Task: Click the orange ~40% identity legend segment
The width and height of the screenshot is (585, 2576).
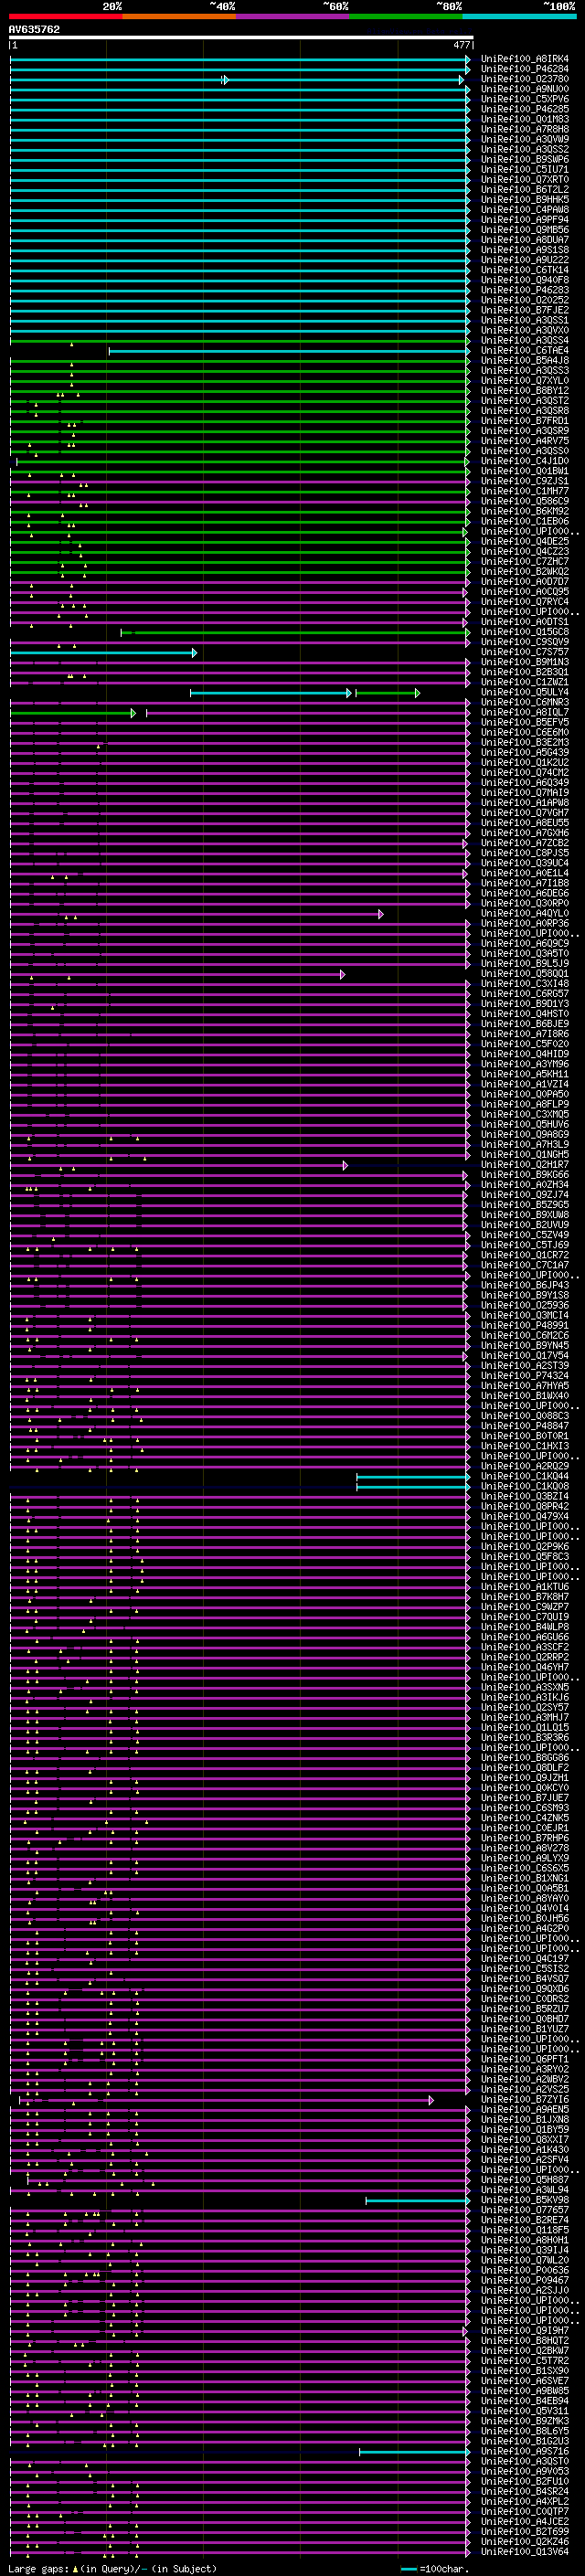Action: click(x=179, y=16)
